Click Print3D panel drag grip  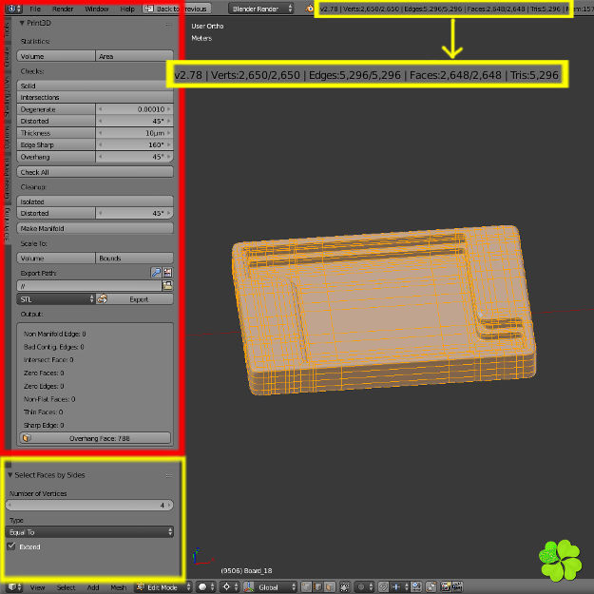[x=168, y=25]
